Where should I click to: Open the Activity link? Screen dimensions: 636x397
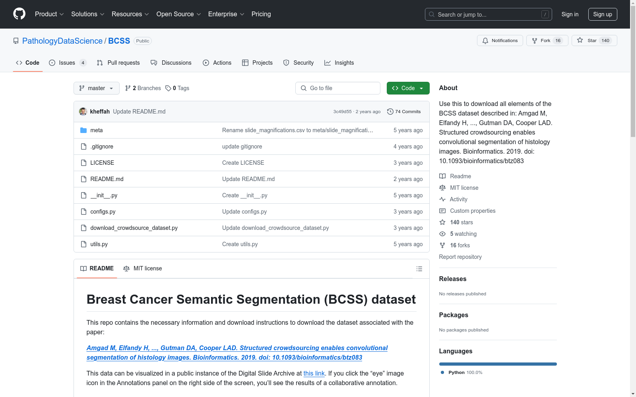[454, 199]
